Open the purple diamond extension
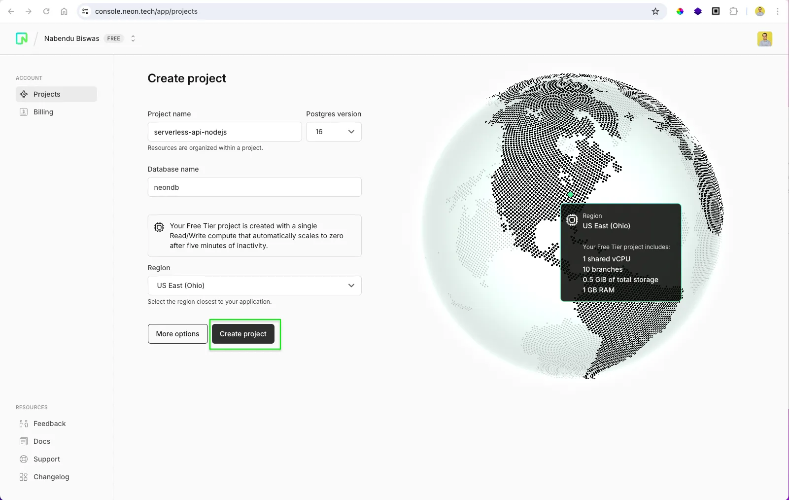Viewport: 789px width, 500px height. point(698,11)
